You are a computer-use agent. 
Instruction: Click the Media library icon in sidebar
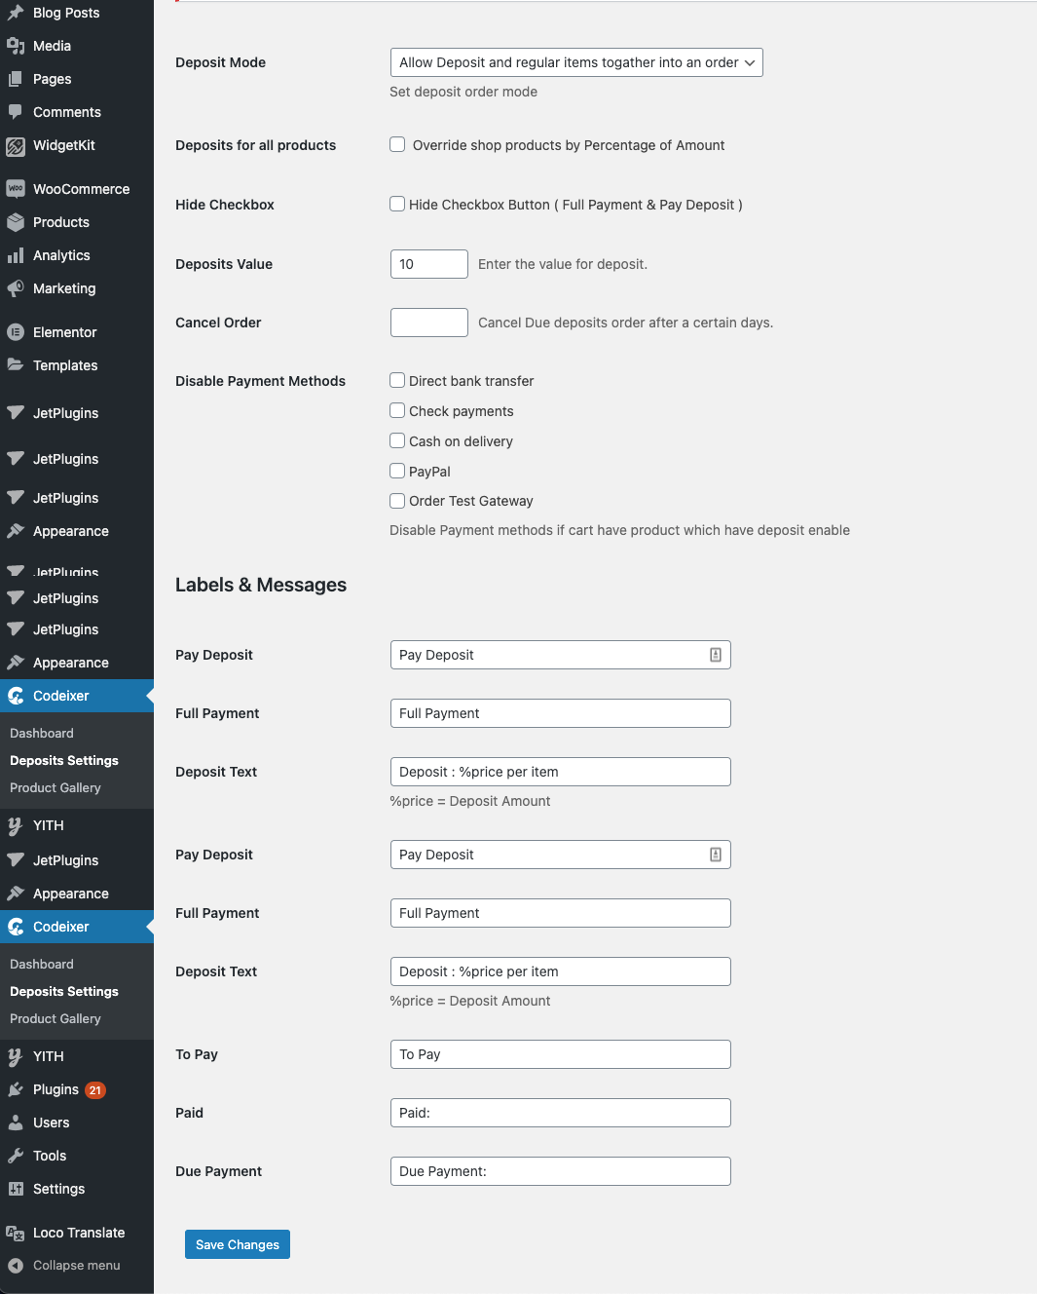click(x=16, y=46)
